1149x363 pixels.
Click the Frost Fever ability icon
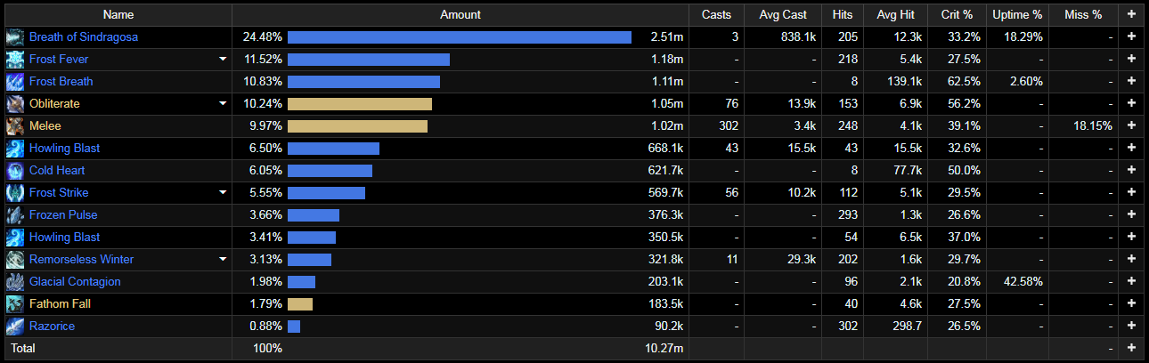[15, 60]
